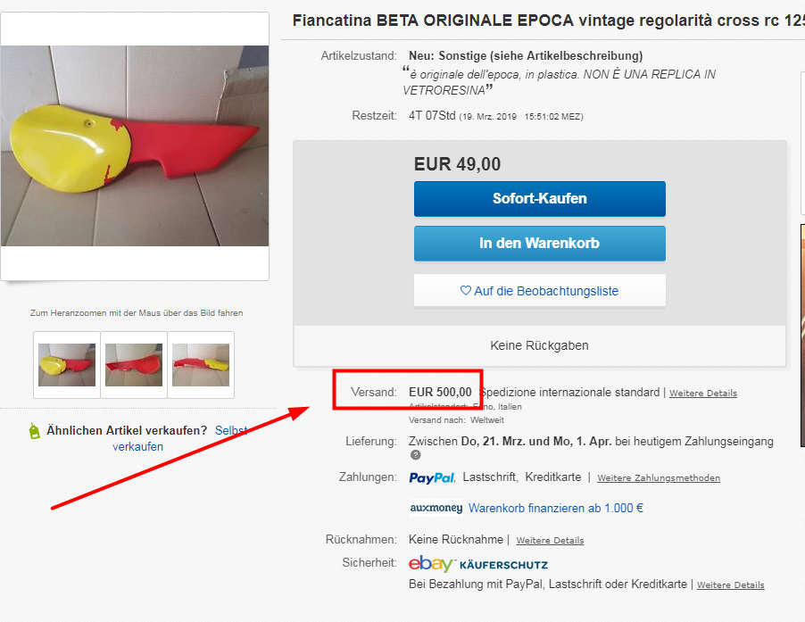Select the second product thumbnail
Screen dimensions: 805x622
point(134,364)
